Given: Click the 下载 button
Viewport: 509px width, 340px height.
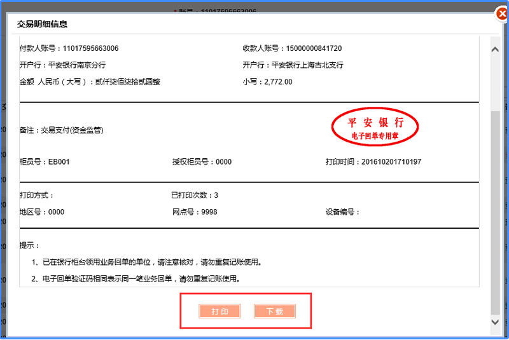Looking at the screenshot, I should (x=275, y=311).
